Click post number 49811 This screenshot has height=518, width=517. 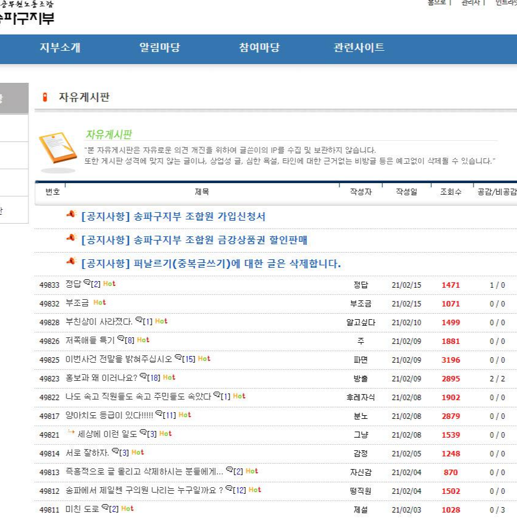[x=49, y=510]
